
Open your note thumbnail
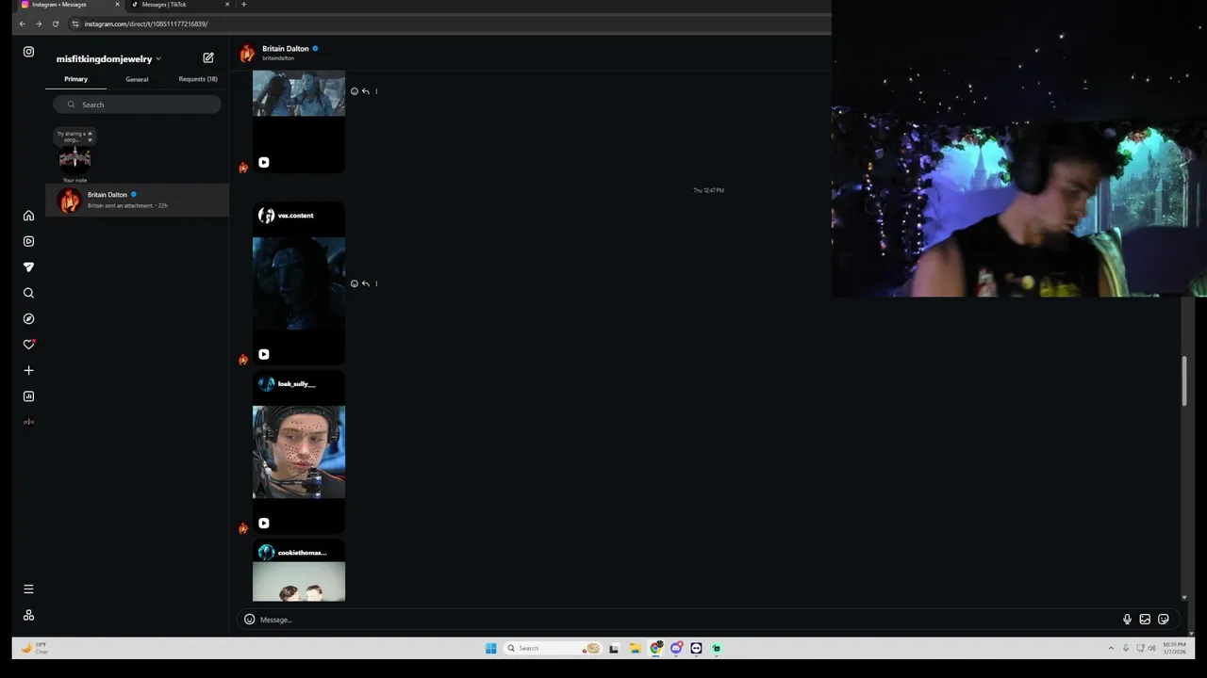tap(74, 156)
